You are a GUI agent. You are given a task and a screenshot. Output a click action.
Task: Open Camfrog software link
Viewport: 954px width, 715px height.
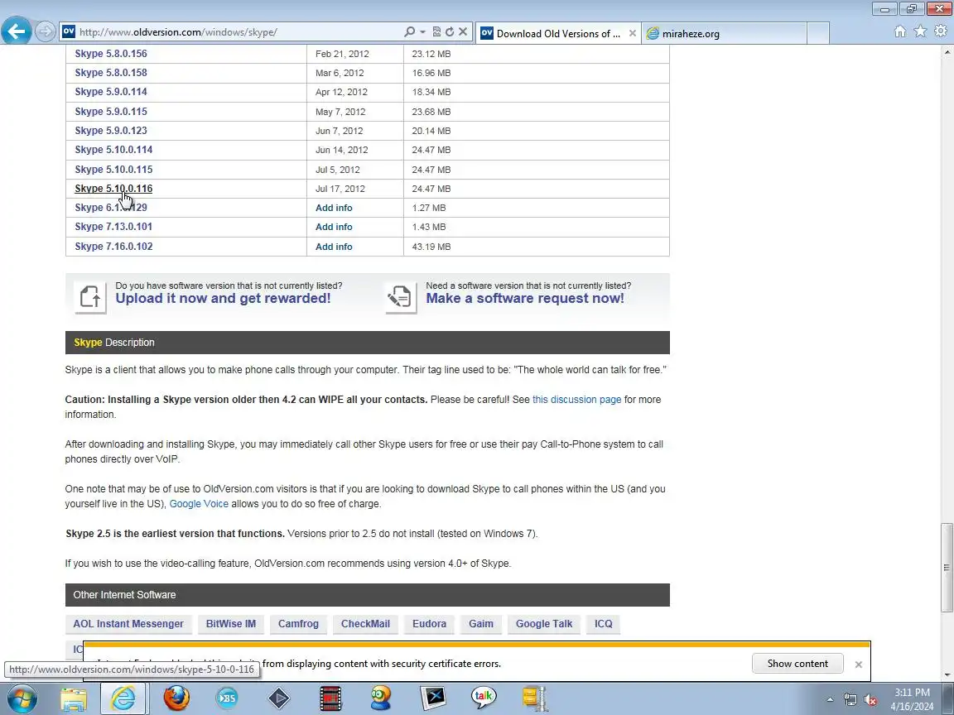(298, 624)
